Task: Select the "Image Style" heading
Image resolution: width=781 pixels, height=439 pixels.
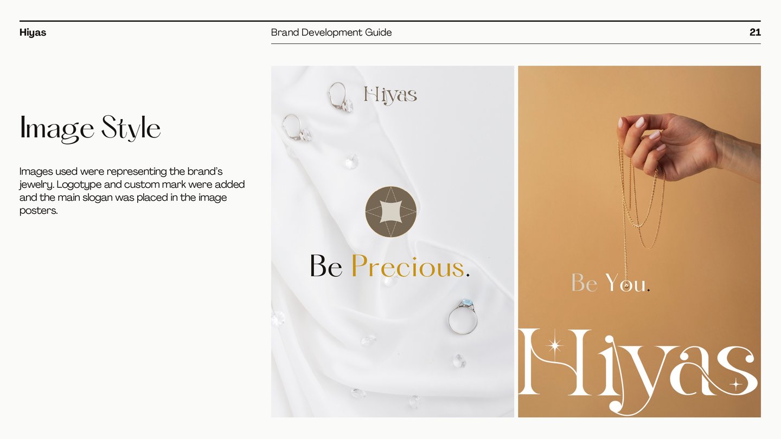Action: click(90, 129)
